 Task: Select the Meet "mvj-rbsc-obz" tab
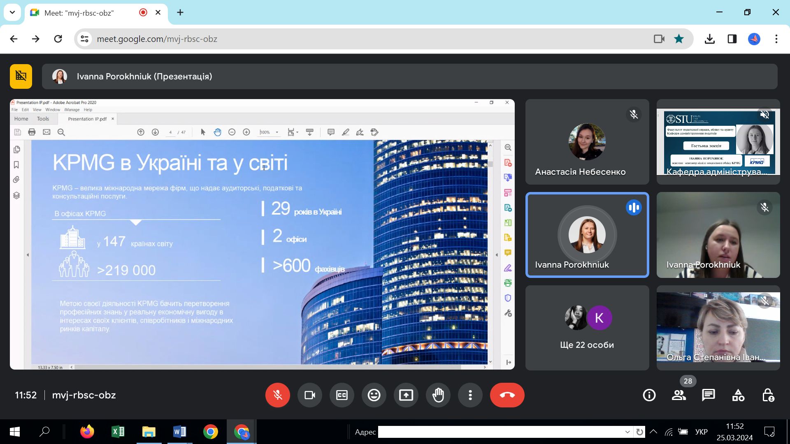(96, 13)
